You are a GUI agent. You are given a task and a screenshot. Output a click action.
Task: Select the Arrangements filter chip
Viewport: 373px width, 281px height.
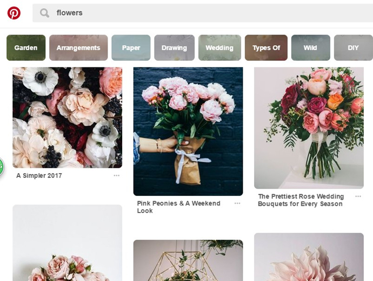tap(78, 48)
